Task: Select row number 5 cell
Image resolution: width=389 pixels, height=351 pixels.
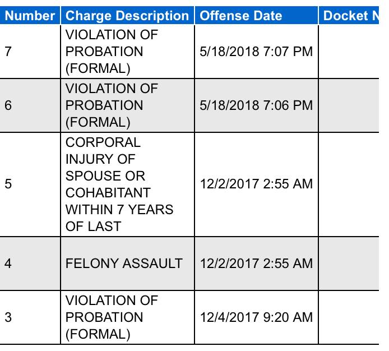Action: click(x=8, y=184)
